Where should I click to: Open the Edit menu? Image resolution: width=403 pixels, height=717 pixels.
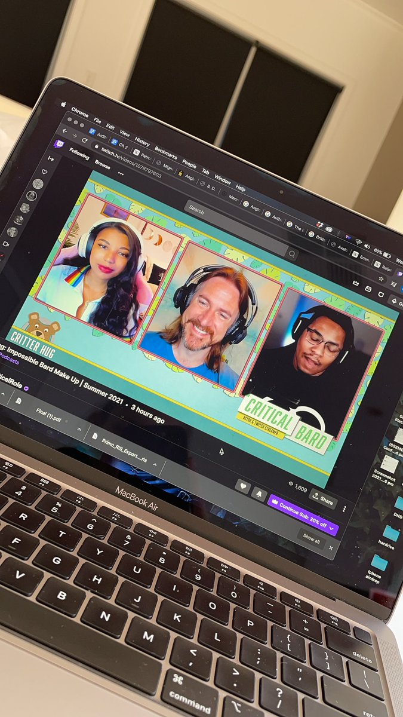[x=110, y=127]
